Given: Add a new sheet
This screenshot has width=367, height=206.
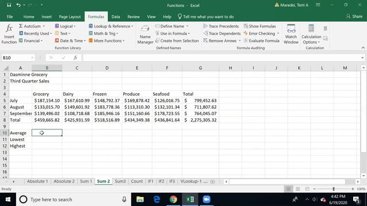Looking at the screenshot, I should (x=213, y=181).
